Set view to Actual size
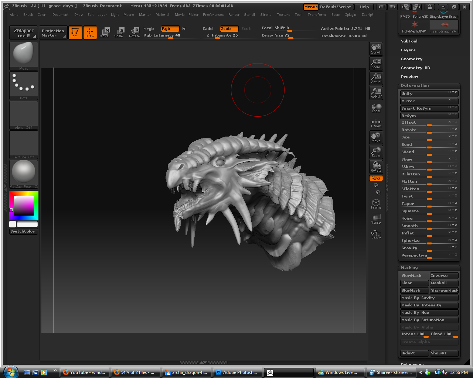Image resolution: width=473 pixels, height=378 pixels. (x=376, y=78)
